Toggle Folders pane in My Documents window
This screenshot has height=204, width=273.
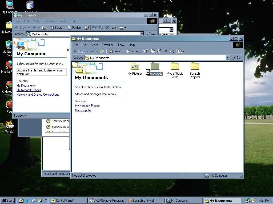coord(133,51)
